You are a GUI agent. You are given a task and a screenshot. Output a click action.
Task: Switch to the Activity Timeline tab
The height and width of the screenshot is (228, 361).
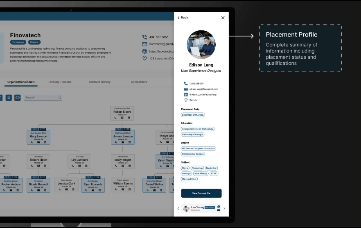coord(60,82)
